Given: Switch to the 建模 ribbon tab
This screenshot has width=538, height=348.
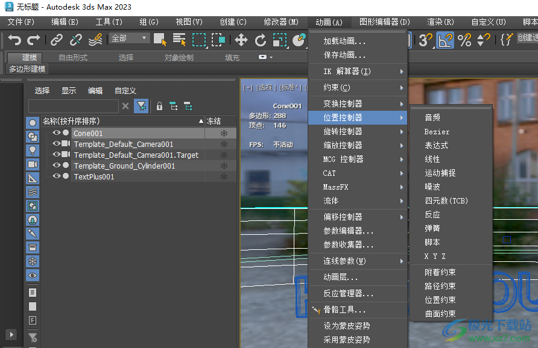Looking at the screenshot, I should click(30, 58).
